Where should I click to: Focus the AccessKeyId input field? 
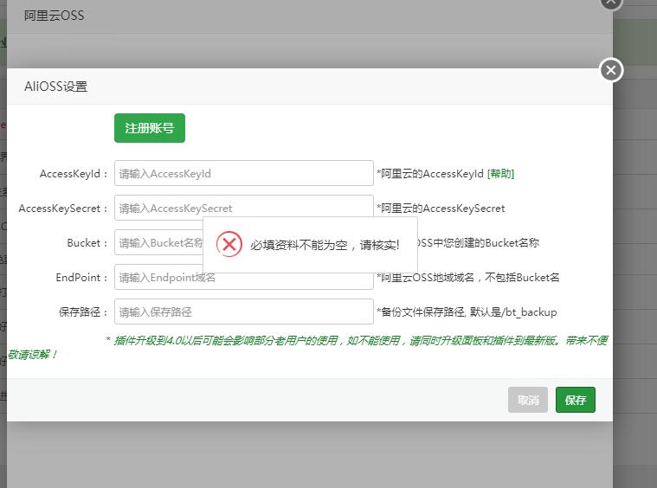pyautogui.click(x=244, y=173)
